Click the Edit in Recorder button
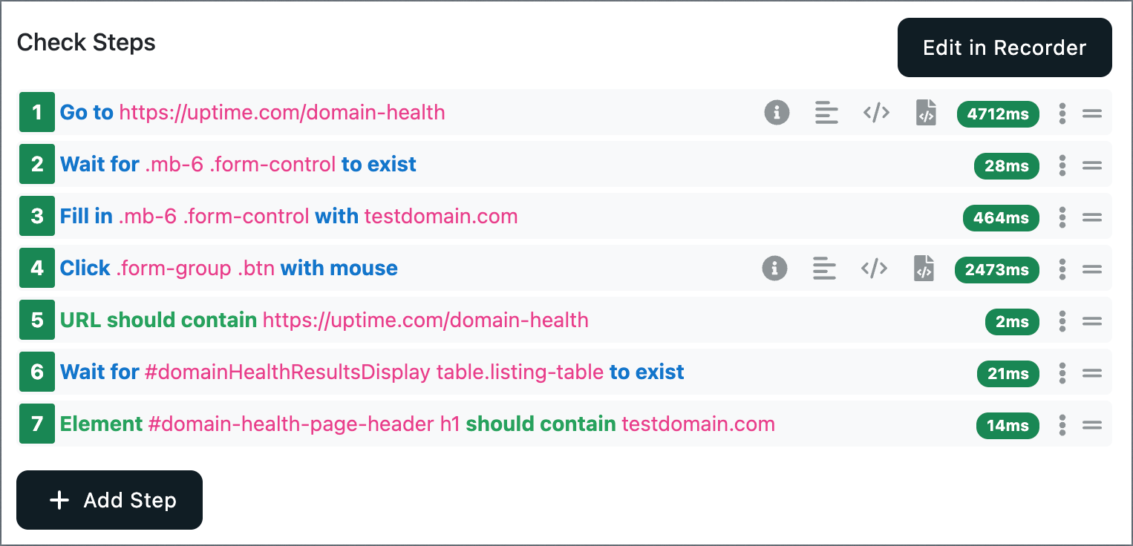1133x546 pixels. (1005, 47)
